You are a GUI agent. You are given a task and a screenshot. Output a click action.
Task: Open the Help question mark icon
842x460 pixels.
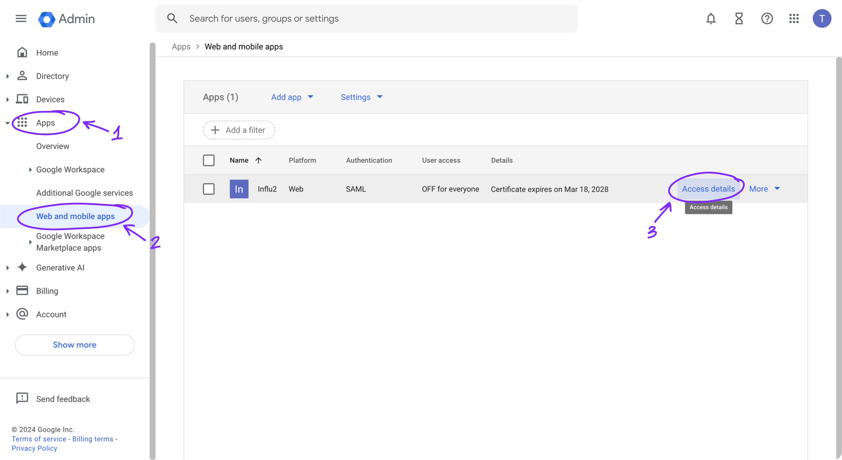(x=767, y=19)
